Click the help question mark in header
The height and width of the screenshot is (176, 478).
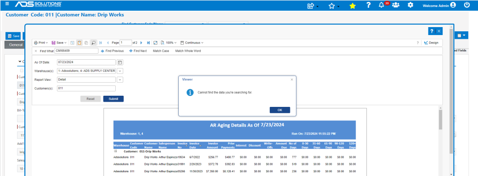coord(369,5)
